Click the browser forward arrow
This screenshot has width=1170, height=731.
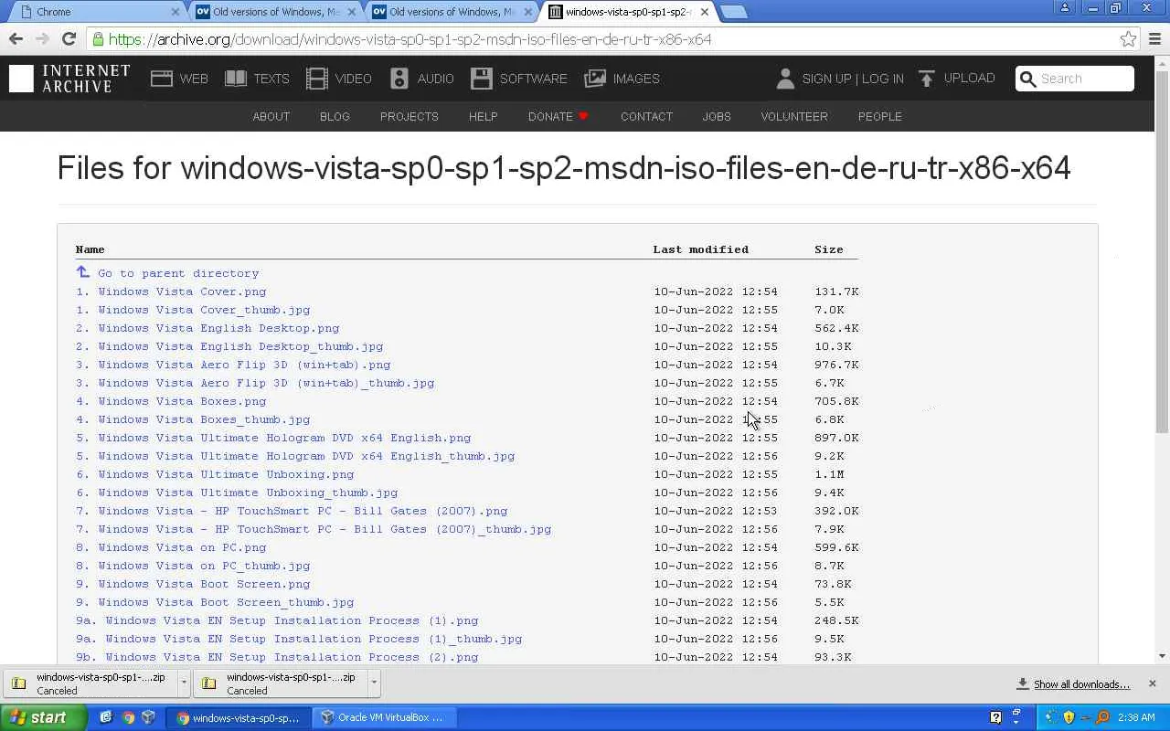pyautogui.click(x=42, y=38)
